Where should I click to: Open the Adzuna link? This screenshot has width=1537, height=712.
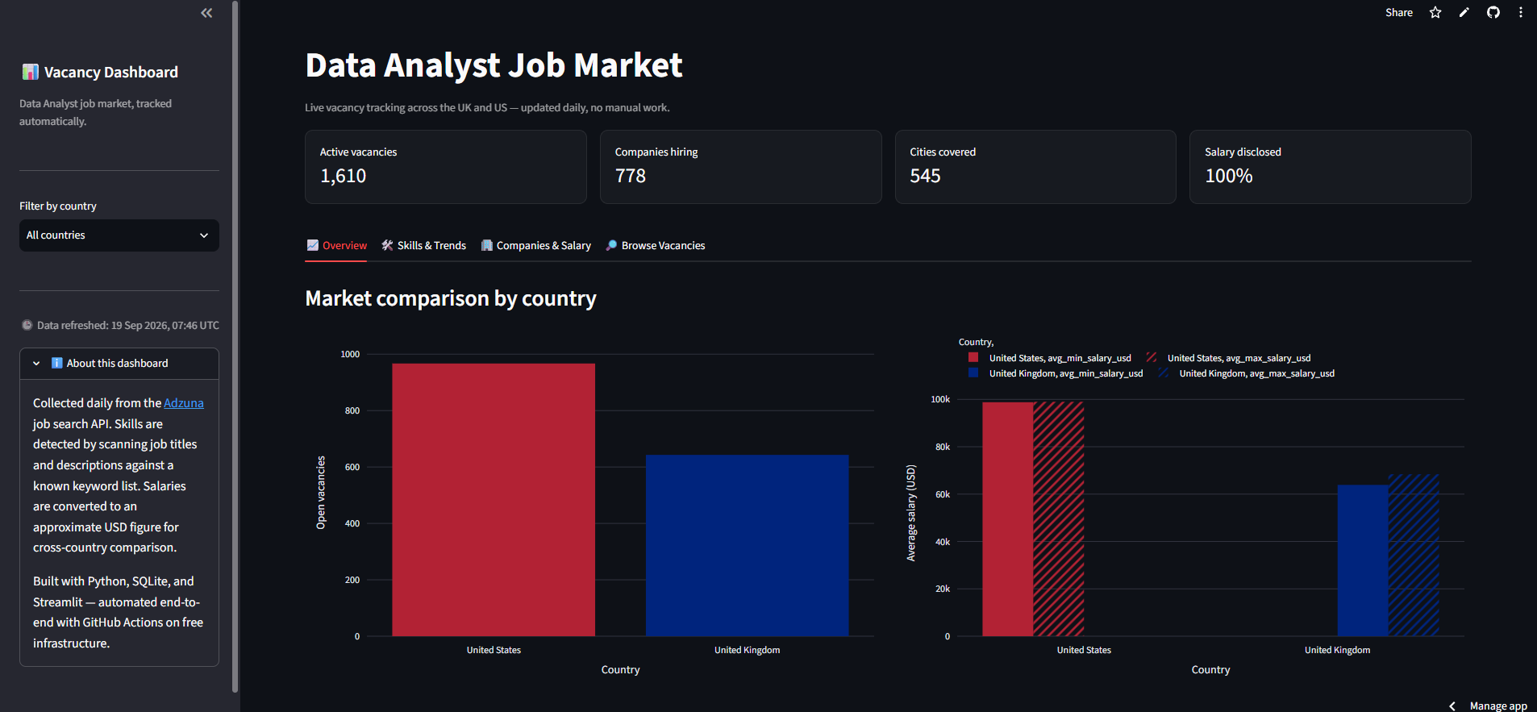pyautogui.click(x=184, y=403)
